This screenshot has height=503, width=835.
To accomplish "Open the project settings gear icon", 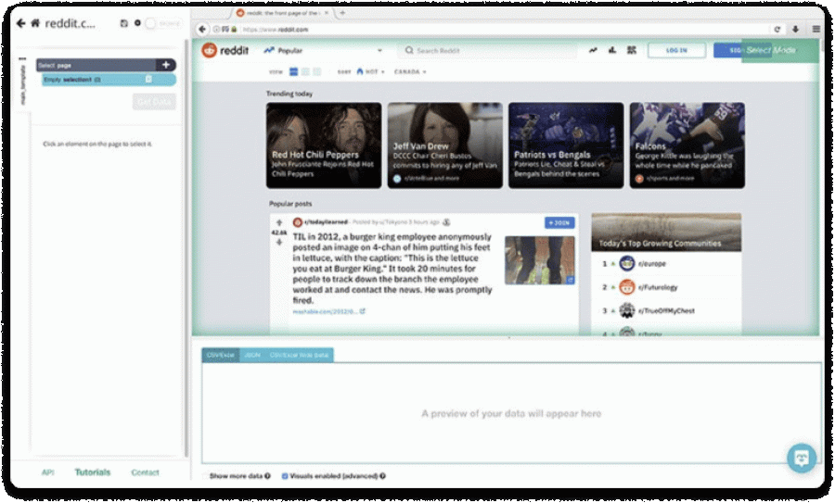I will [x=137, y=23].
